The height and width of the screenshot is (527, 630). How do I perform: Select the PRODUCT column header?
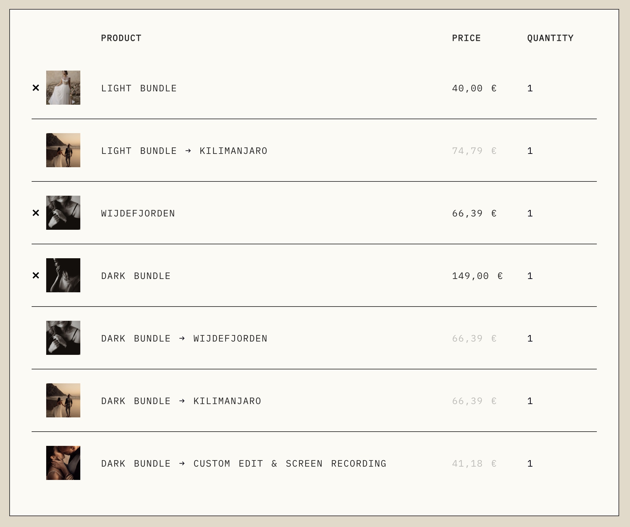121,38
